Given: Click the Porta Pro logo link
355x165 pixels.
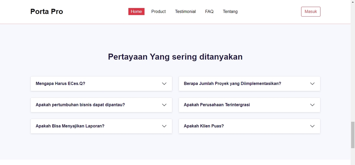Looking at the screenshot, I should [x=47, y=11].
